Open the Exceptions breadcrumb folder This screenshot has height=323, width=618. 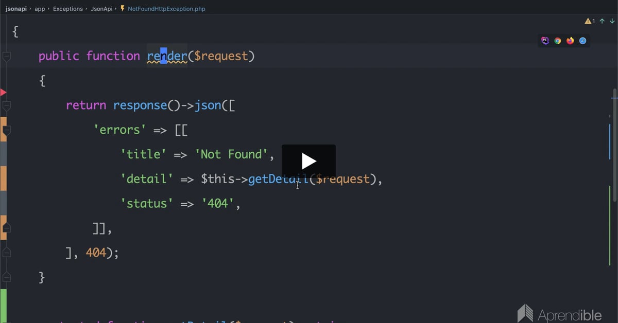[68, 9]
